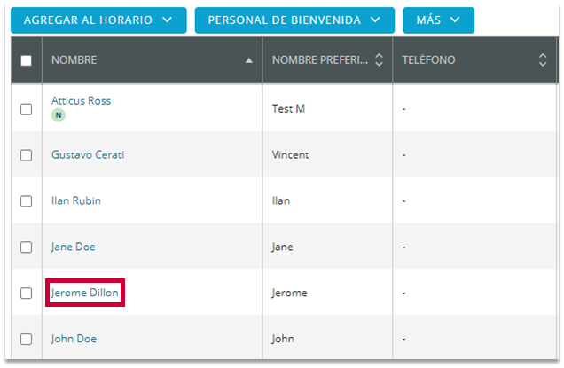Open the Personal de Bienvenida dropdown

[x=294, y=20]
